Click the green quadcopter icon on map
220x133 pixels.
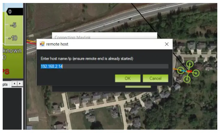tap(188, 71)
